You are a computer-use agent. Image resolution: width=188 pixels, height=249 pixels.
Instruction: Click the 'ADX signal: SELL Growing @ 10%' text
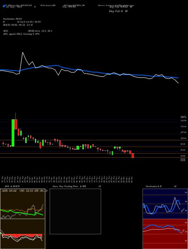click(21, 34)
